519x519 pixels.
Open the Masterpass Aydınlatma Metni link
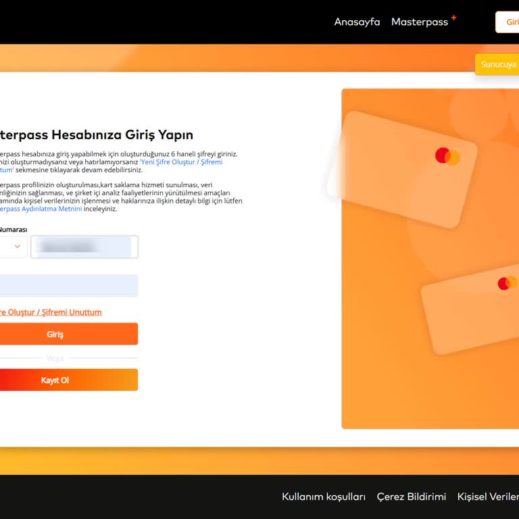point(41,209)
